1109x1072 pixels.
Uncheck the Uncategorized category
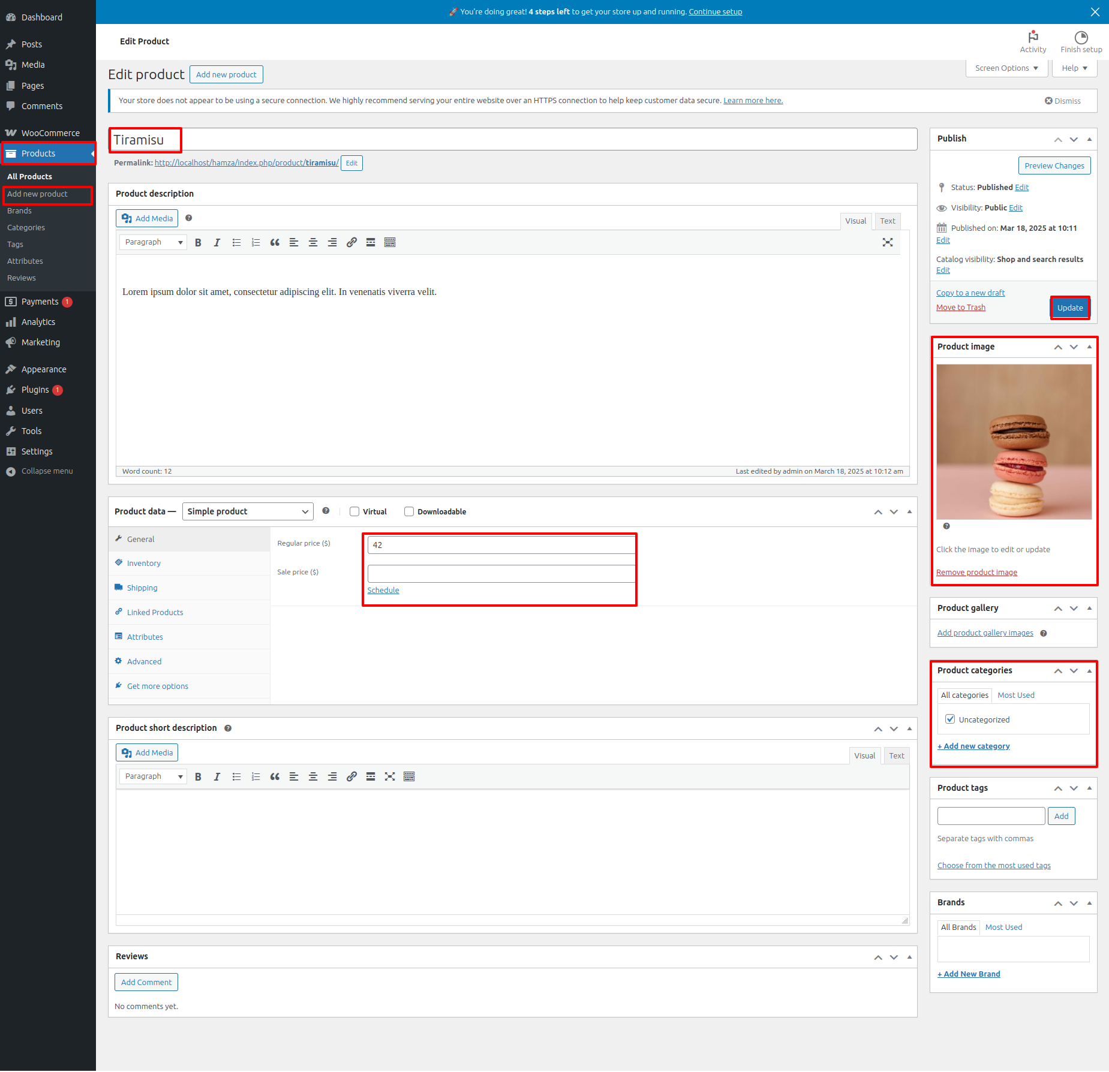click(950, 719)
